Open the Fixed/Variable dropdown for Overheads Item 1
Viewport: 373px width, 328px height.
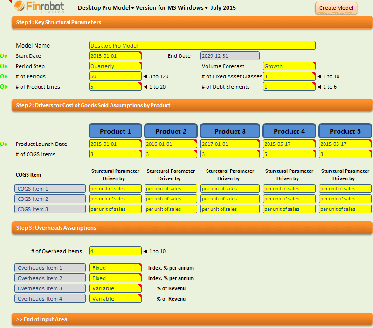(115, 267)
